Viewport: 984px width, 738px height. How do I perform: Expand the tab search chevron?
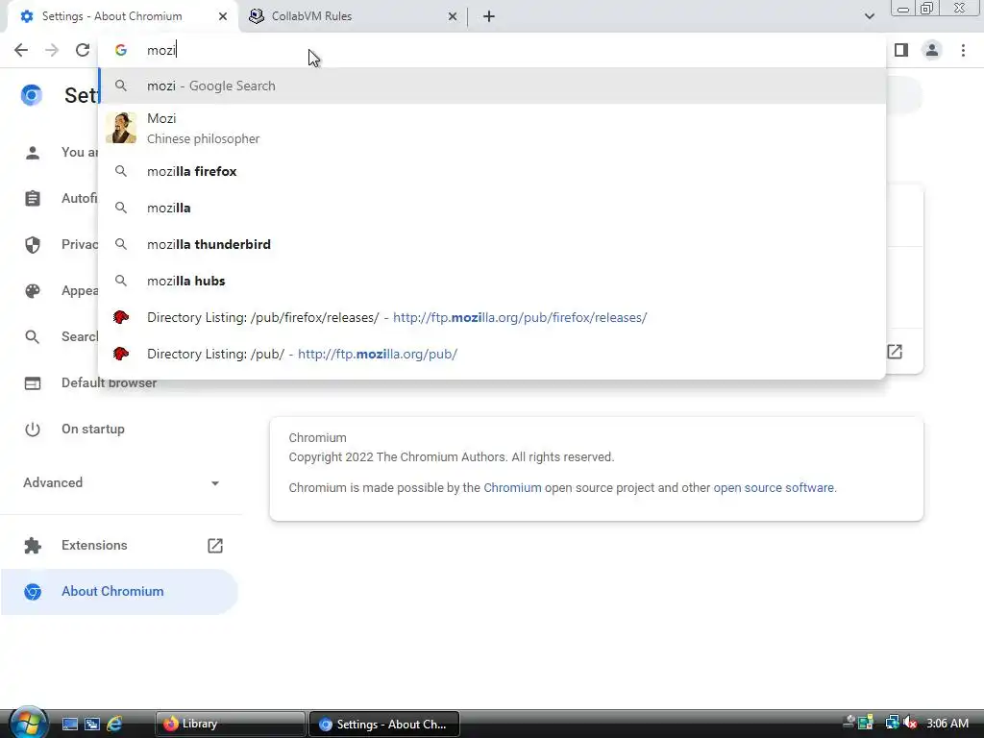(869, 16)
